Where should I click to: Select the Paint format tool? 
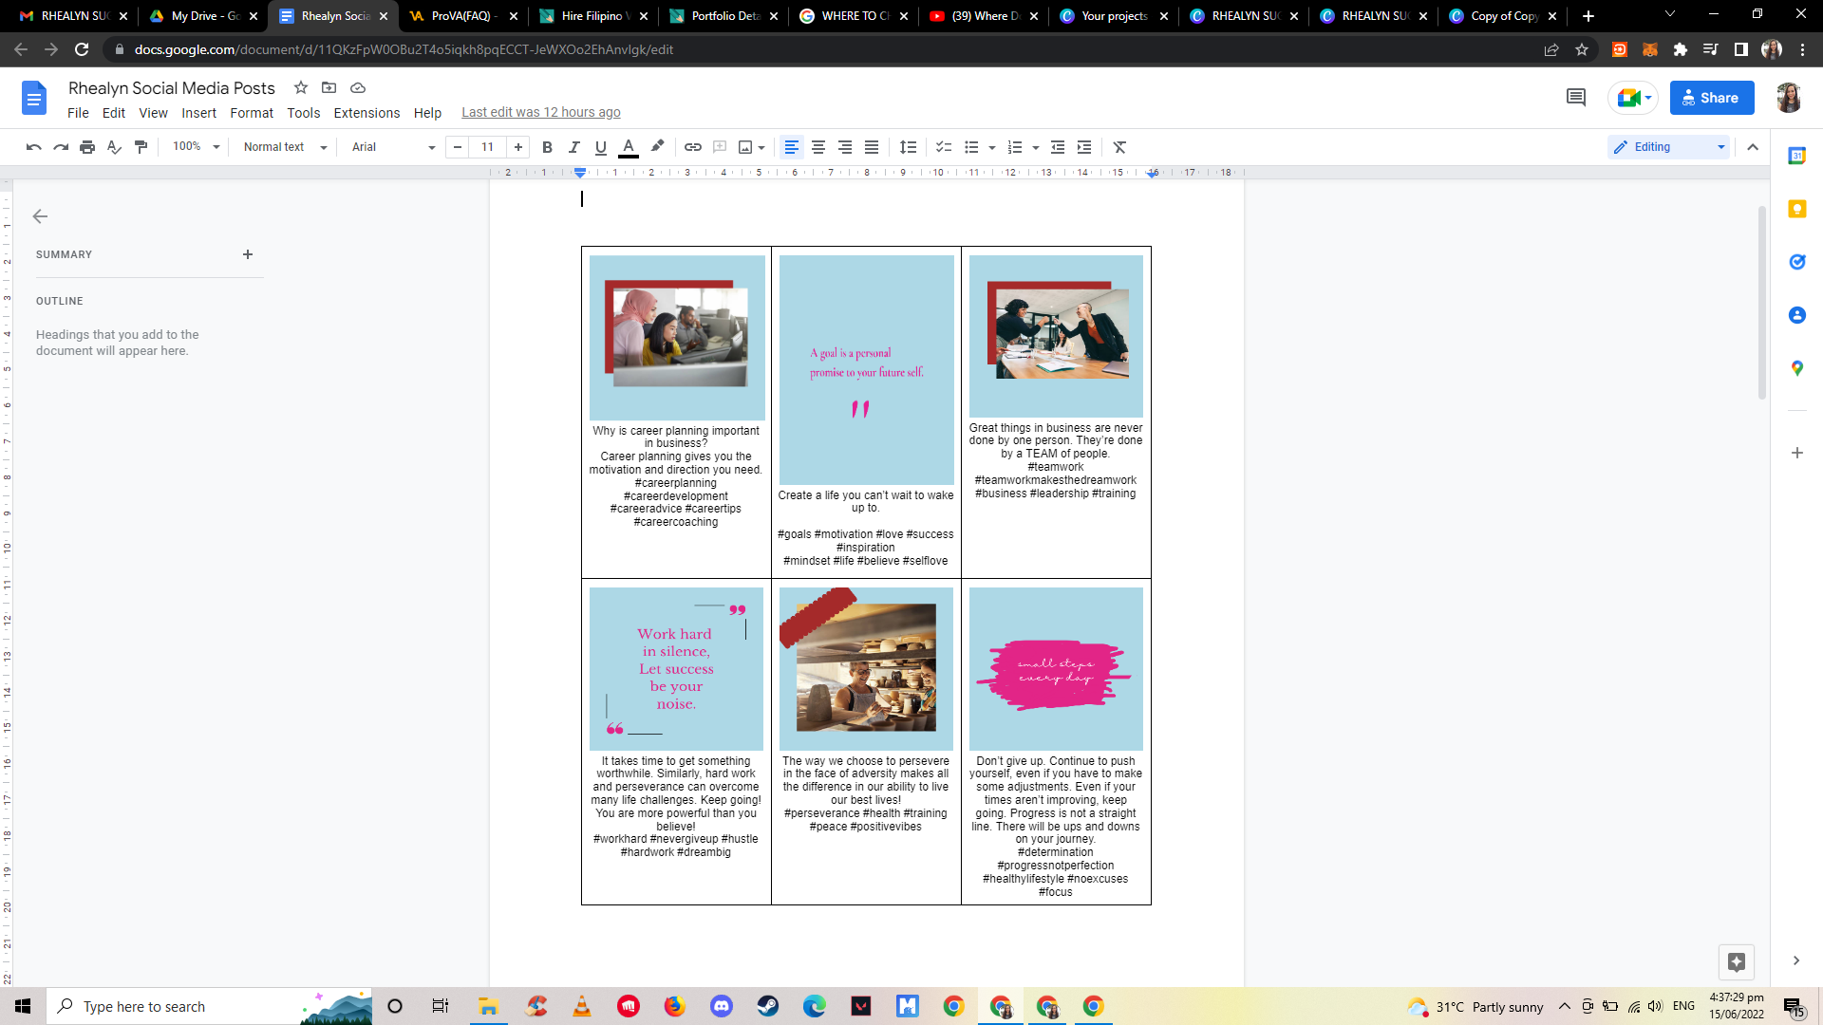(141, 147)
